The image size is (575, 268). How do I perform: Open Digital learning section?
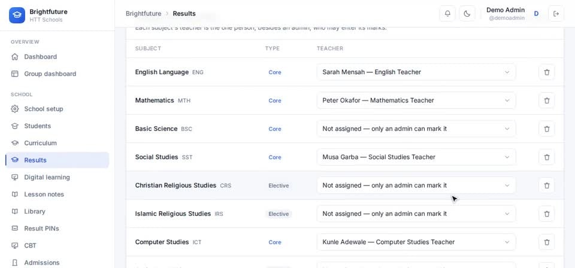[57, 177]
